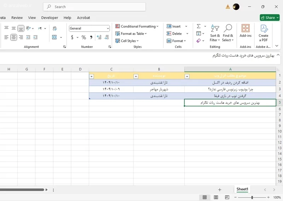Screen dimensions: 283x201
Task: Open the Developer ribbon tab
Action: click(50, 18)
